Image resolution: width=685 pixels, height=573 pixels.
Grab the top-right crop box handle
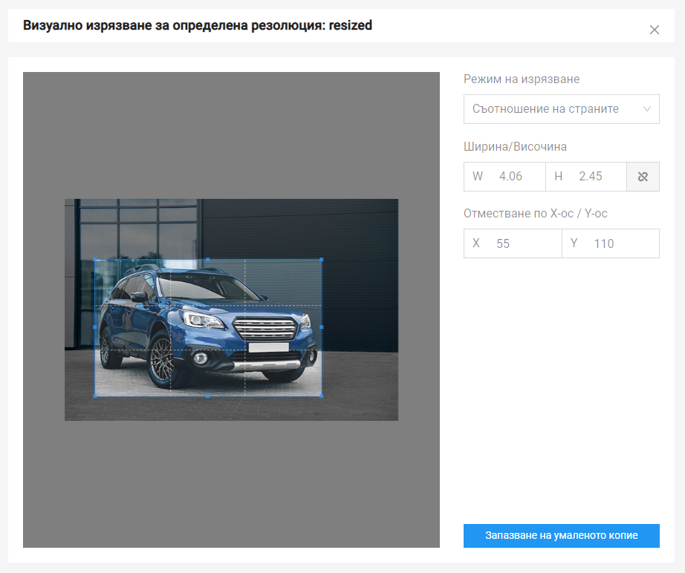coord(321,259)
